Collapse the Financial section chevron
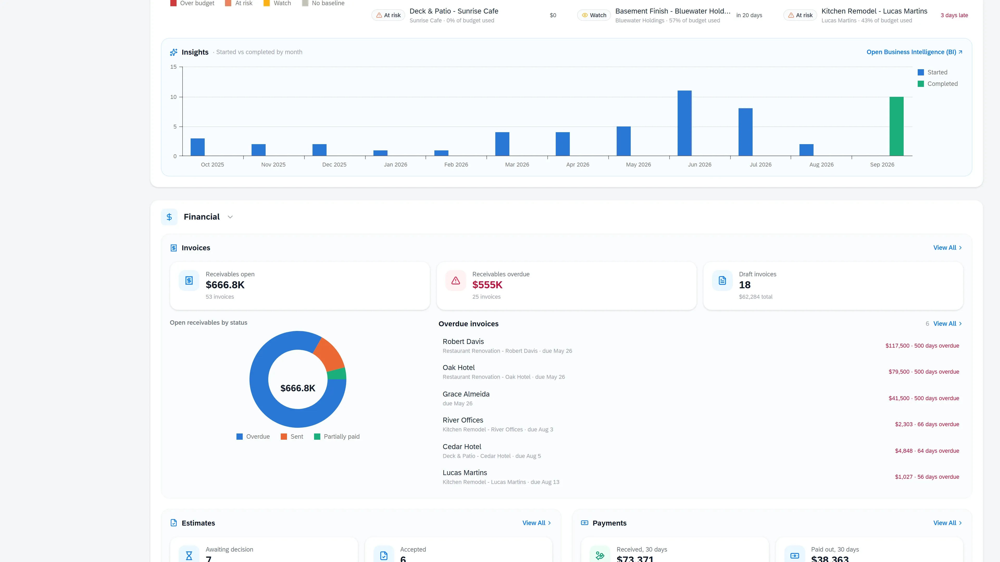This screenshot has height=562, width=1000. click(x=230, y=217)
